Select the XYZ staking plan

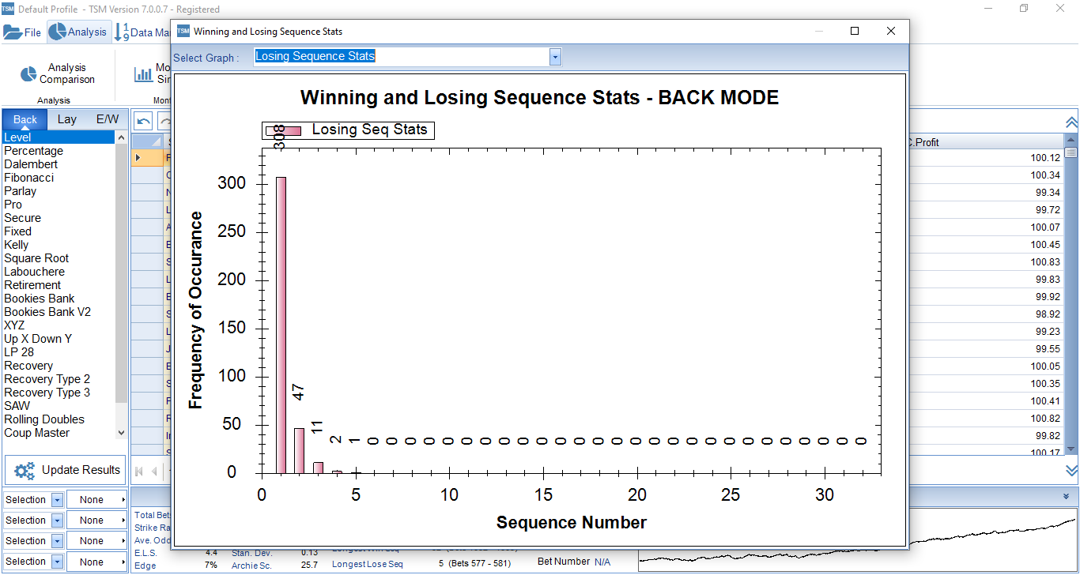coord(59,325)
